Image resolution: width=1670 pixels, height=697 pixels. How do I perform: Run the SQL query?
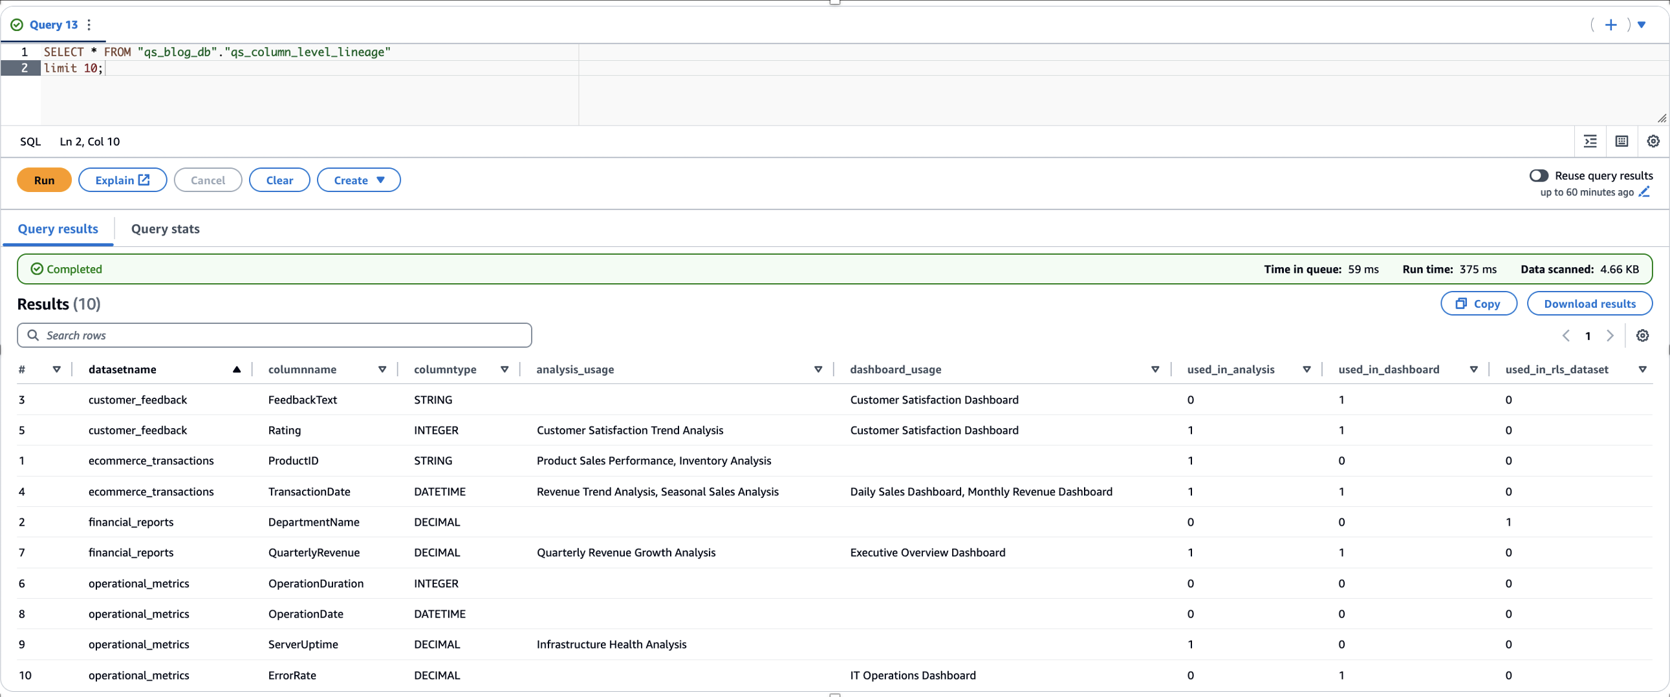tap(43, 180)
